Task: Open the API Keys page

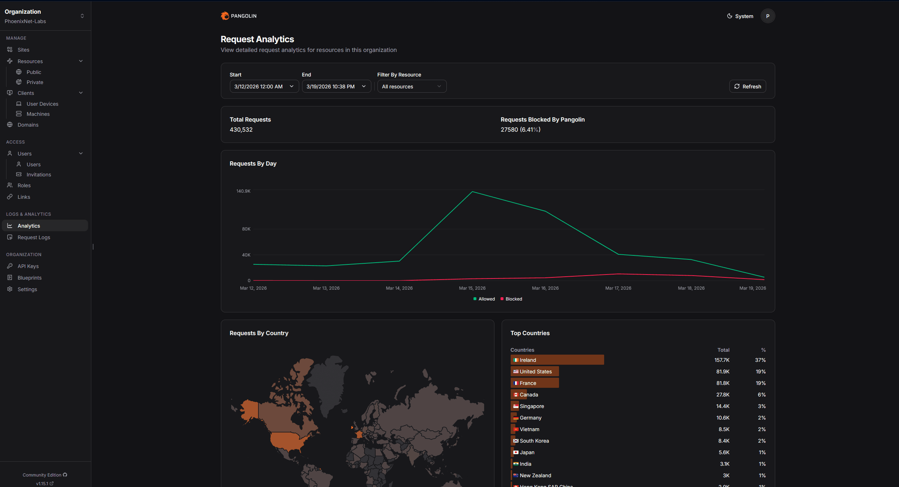Action: point(28,266)
